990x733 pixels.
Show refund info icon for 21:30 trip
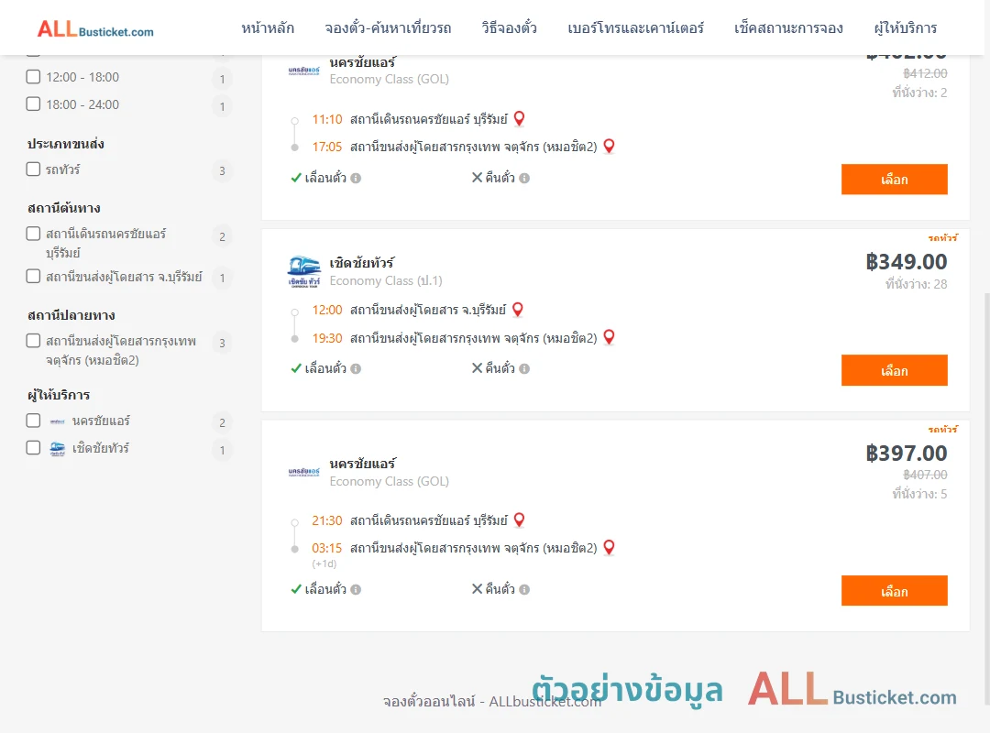coord(524,590)
